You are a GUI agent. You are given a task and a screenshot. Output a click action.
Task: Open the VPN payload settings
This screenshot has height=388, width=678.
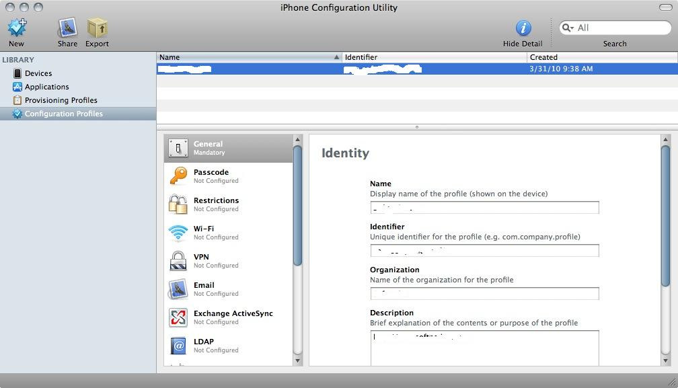228,261
